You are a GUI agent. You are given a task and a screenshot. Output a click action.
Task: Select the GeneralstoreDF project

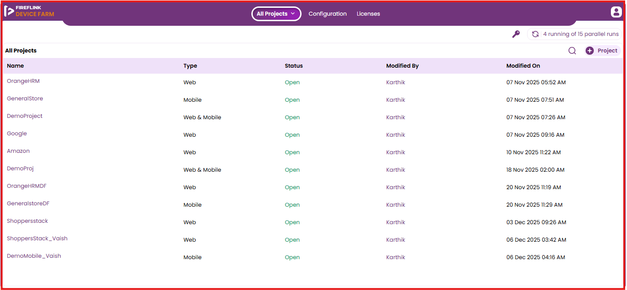28,203
